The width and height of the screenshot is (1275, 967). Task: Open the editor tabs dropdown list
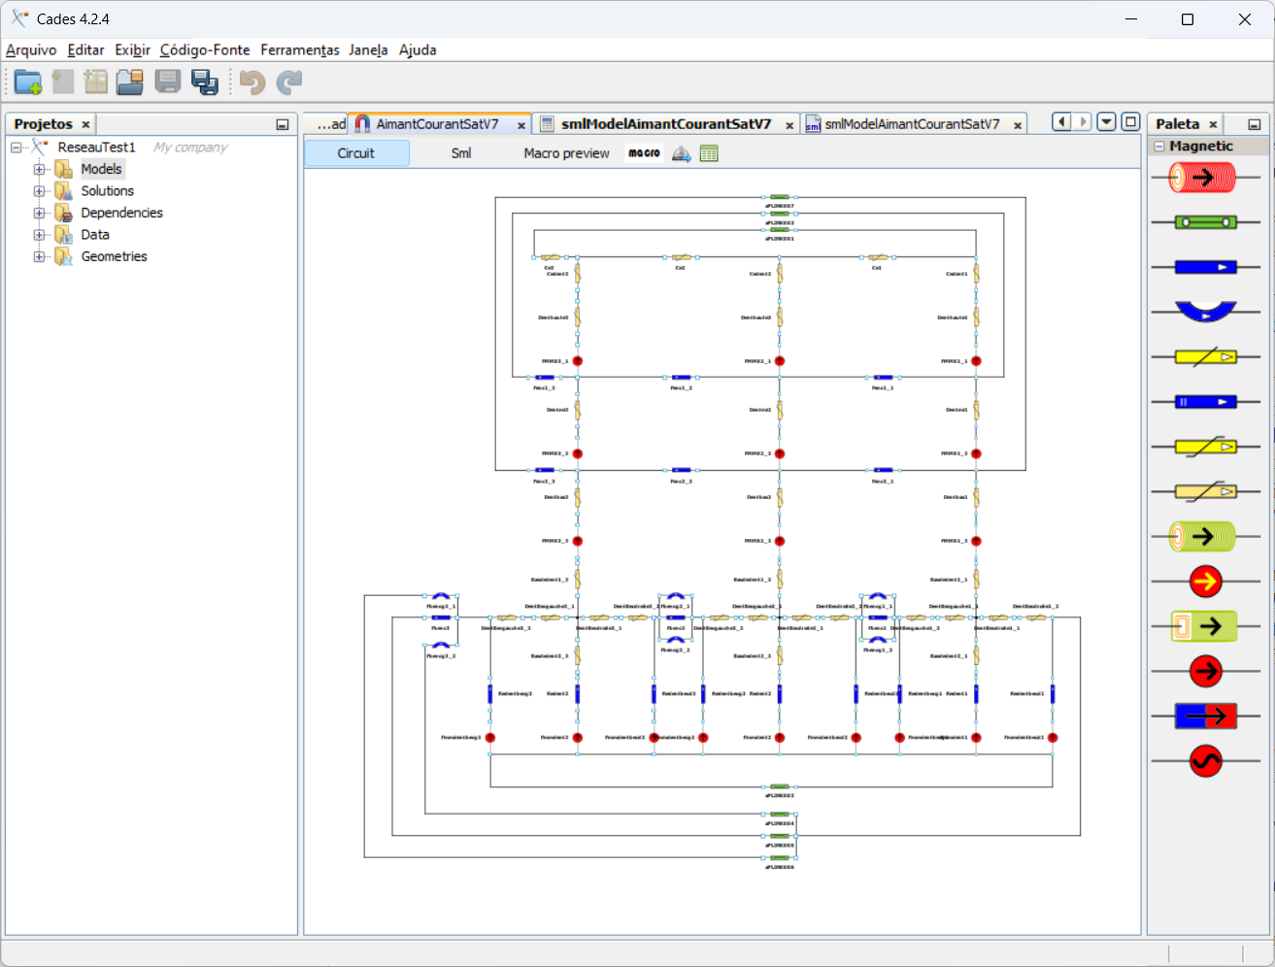[x=1106, y=122]
